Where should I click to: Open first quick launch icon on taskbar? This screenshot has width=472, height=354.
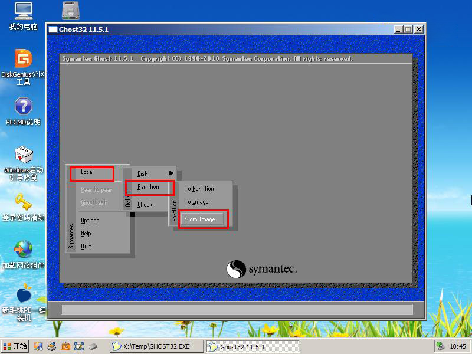[x=38, y=346]
